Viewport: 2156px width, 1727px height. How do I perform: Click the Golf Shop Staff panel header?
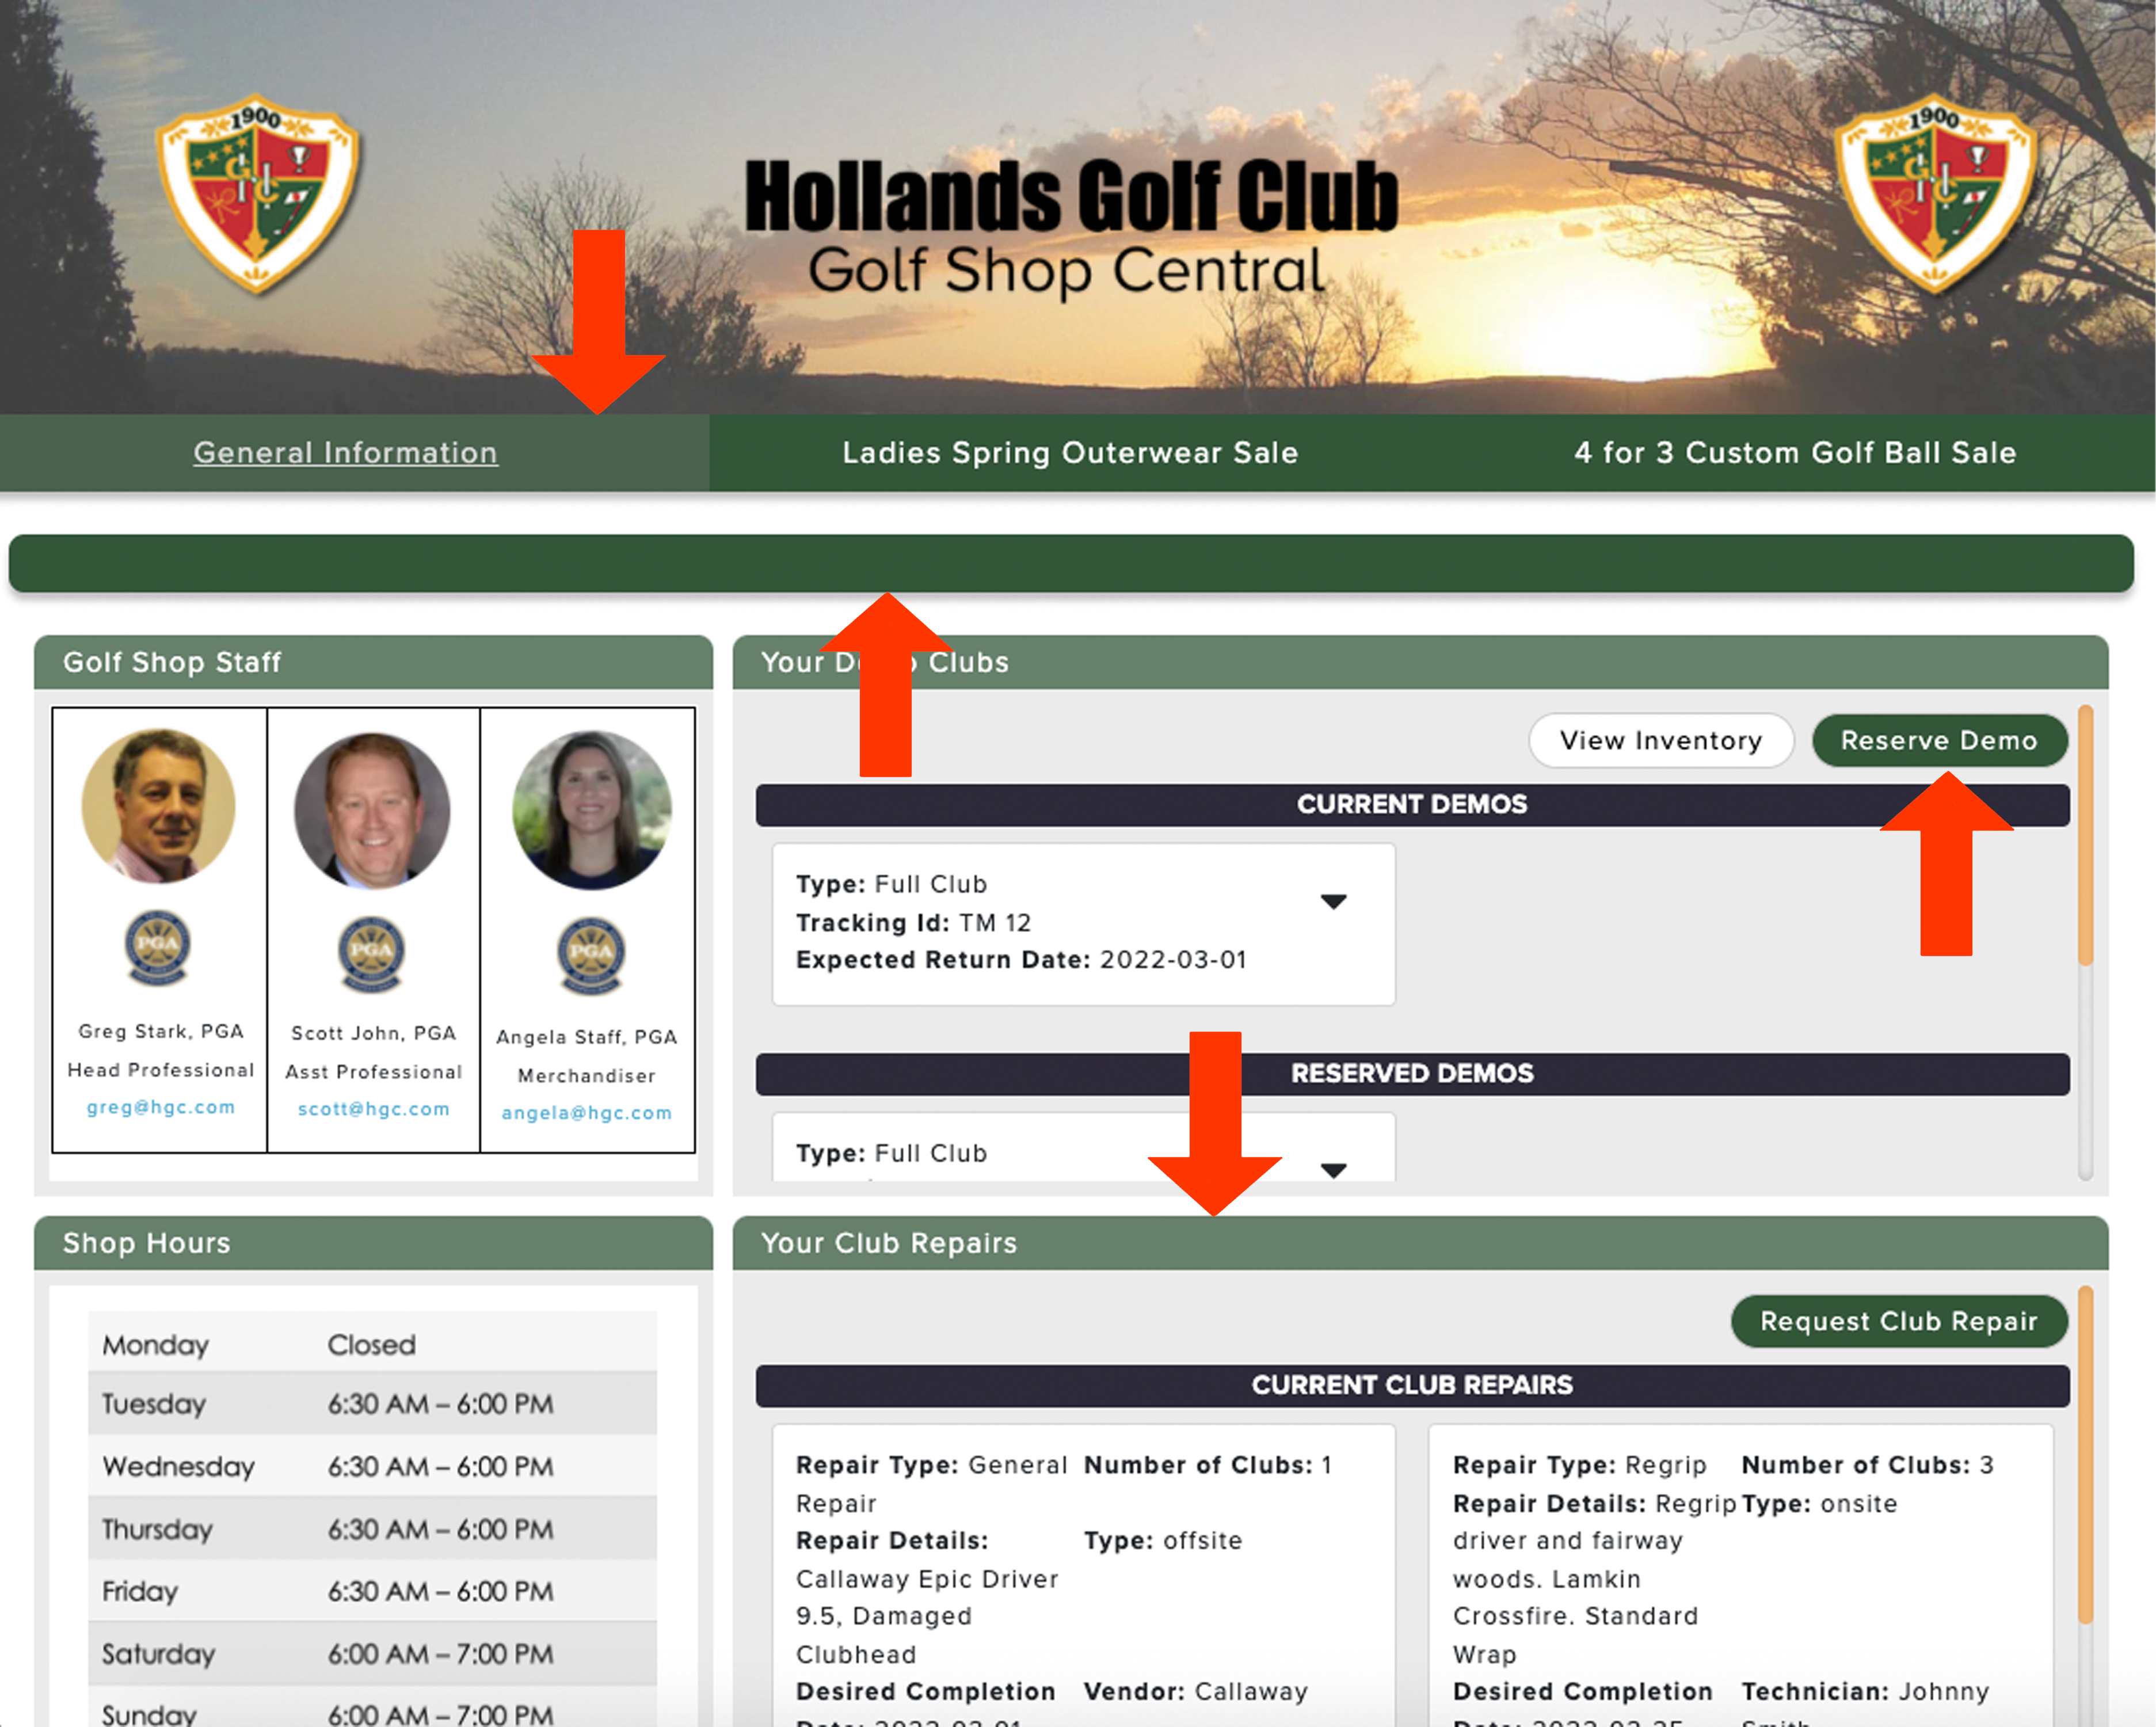[373, 662]
